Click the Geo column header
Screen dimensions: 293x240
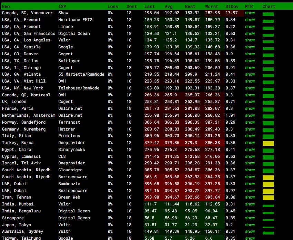click(x=6, y=7)
